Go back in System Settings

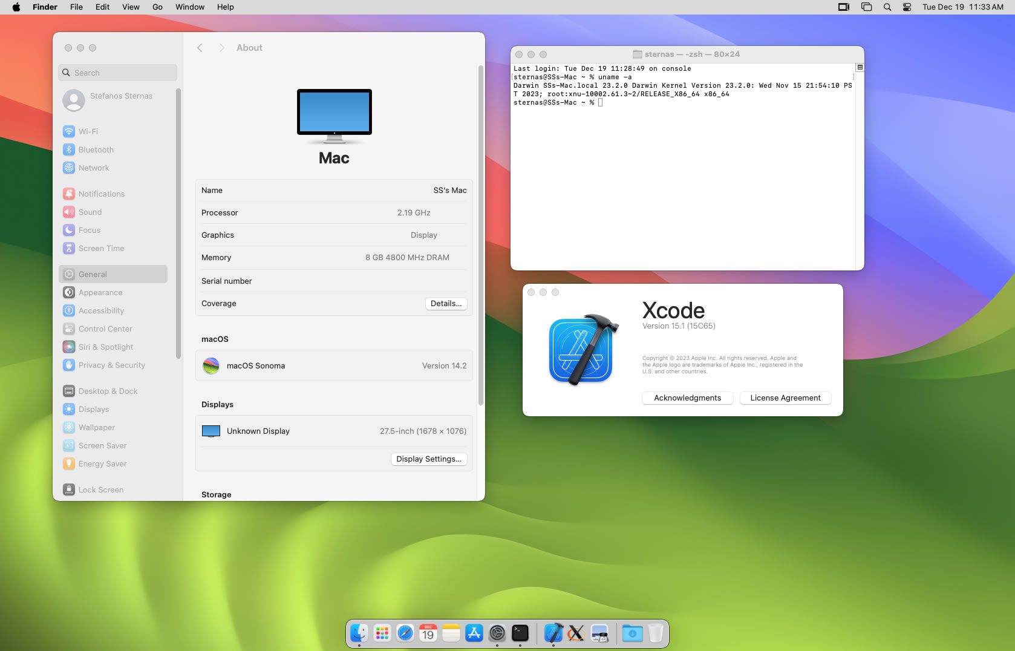200,48
